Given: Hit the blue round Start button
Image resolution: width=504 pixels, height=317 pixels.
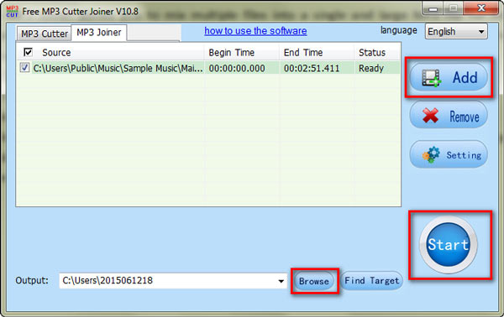Looking at the screenshot, I should pos(448,245).
